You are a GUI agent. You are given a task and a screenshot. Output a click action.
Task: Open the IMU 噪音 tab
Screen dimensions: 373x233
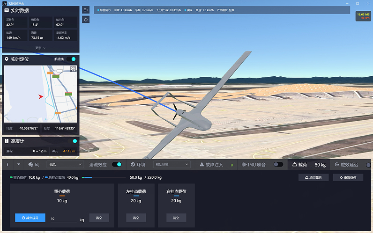tap(254, 164)
